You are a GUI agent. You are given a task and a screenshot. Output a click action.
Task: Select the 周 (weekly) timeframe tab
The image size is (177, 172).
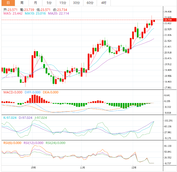coord(22,3)
